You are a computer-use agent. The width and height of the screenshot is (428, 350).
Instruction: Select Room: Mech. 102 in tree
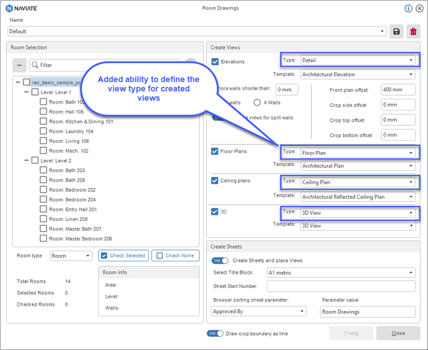(69, 151)
